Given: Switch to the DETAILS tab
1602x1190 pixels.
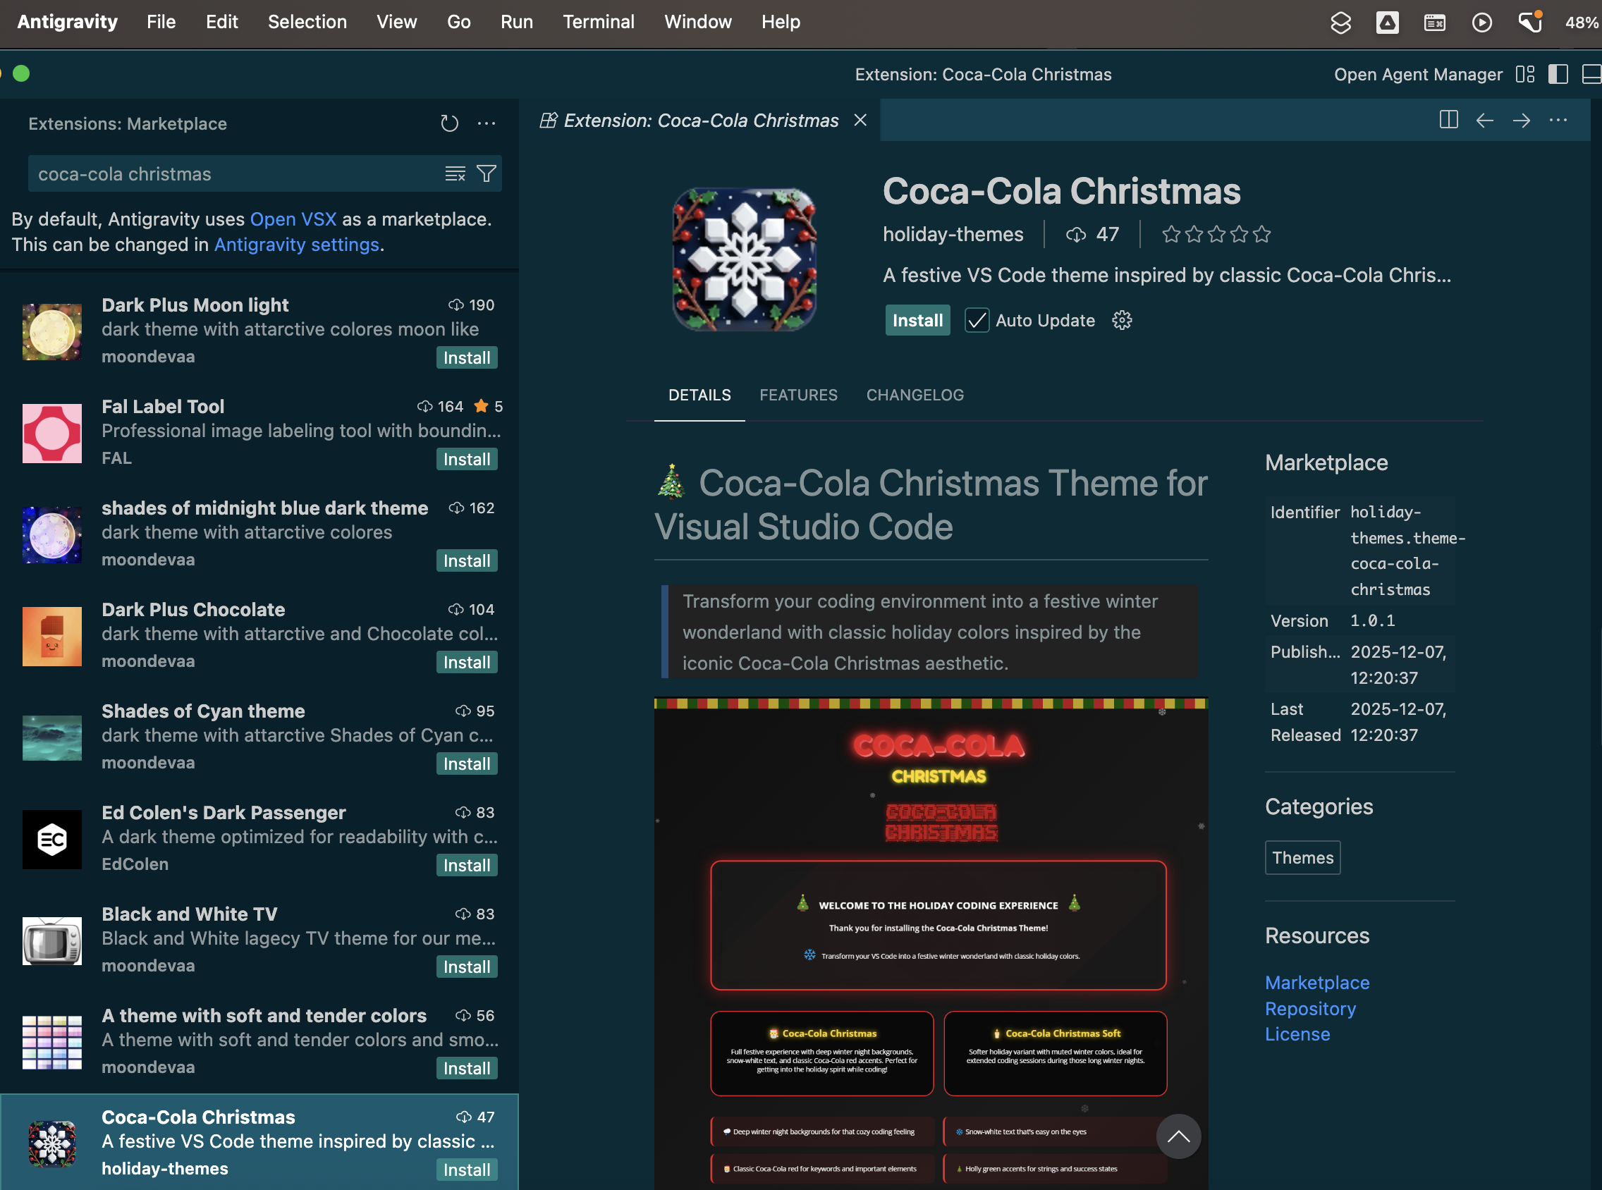Looking at the screenshot, I should 699,395.
